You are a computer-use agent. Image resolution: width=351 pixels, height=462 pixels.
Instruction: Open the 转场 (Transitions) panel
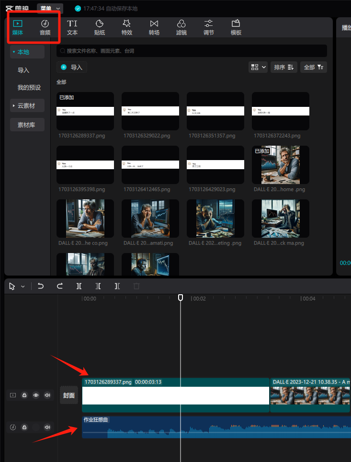[154, 28]
